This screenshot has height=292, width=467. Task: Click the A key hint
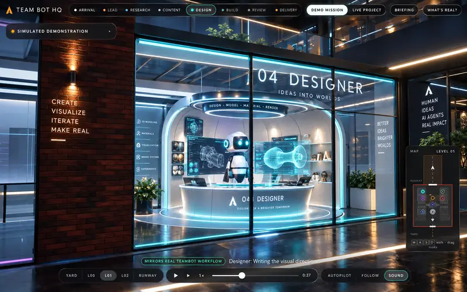pos(420,242)
